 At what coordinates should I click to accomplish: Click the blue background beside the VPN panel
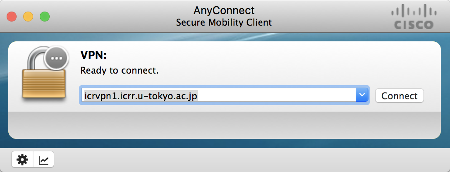(445, 91)
